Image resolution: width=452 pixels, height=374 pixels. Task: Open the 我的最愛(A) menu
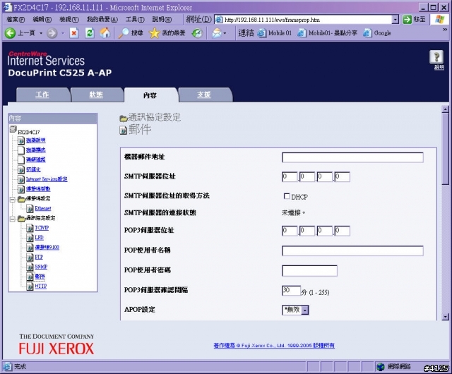[x=102, y=19]
